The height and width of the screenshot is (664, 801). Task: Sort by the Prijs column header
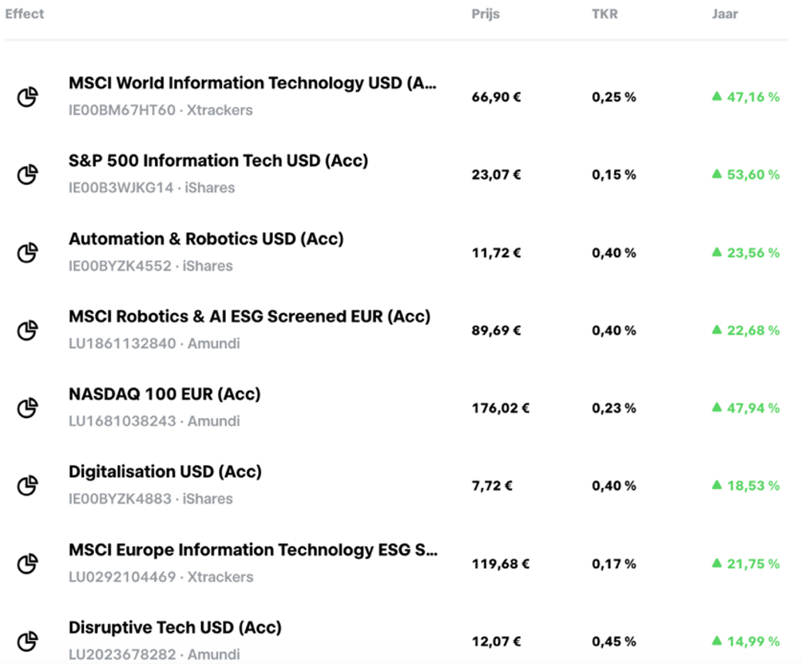click(x=485, y=14)
